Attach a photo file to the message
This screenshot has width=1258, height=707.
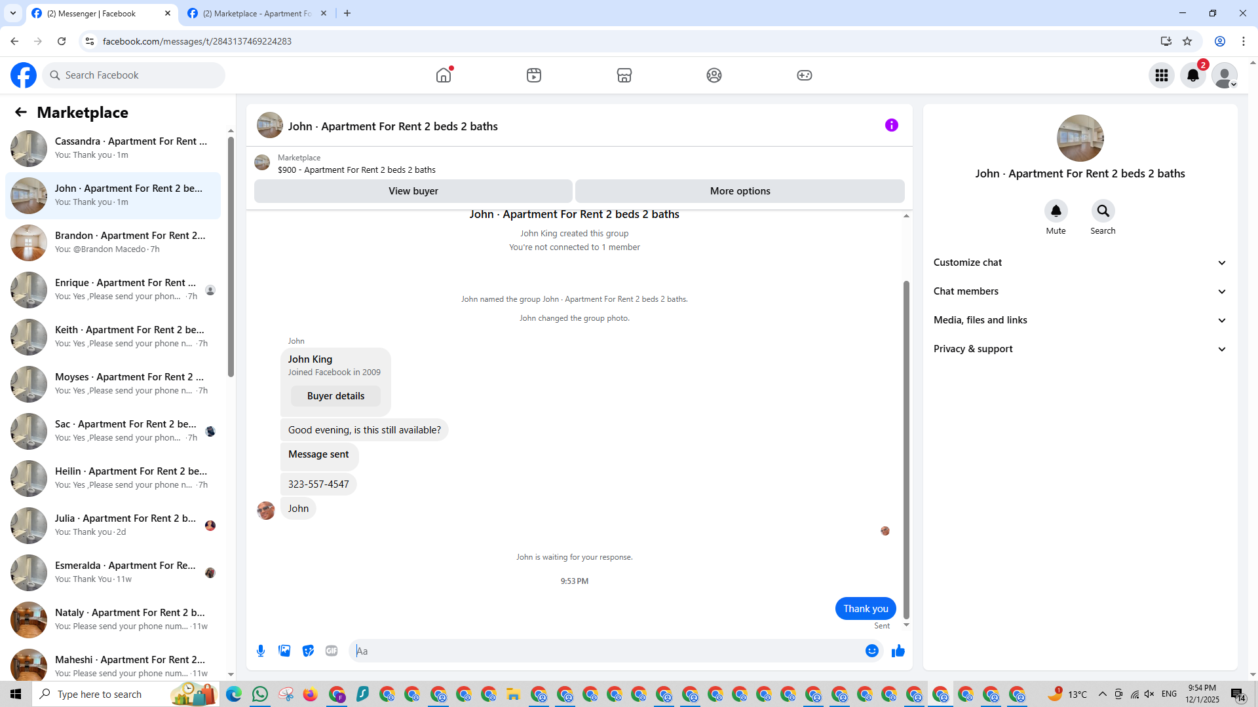[x=284, y=651]
